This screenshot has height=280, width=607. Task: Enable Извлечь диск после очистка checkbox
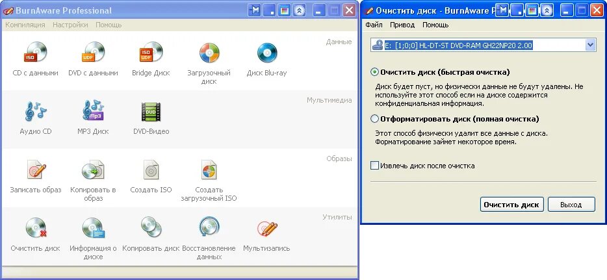coord(374,166)
